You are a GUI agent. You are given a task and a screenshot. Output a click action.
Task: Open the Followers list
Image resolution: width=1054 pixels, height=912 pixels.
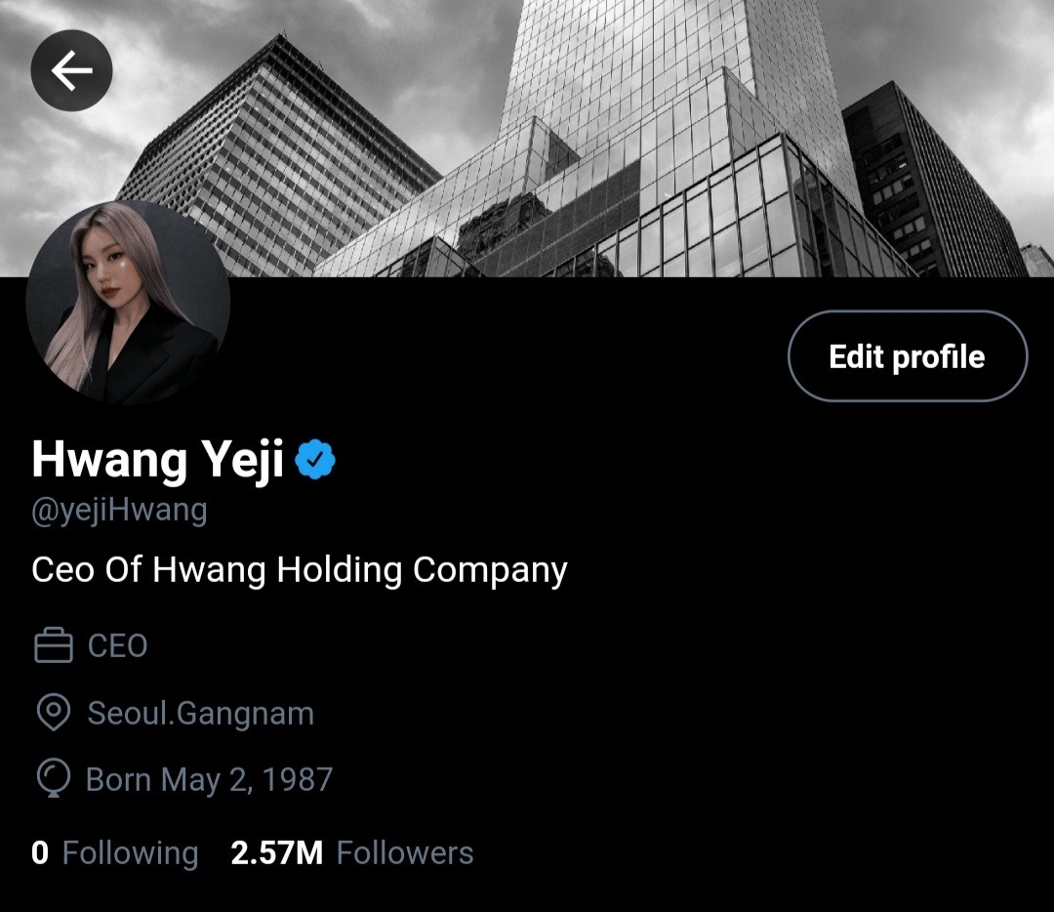[405, 852]
